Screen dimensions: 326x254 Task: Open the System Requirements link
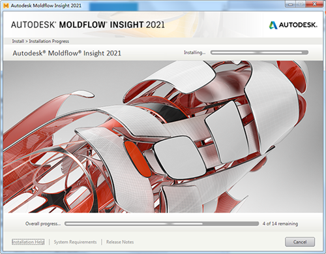[x=75, y=242]
